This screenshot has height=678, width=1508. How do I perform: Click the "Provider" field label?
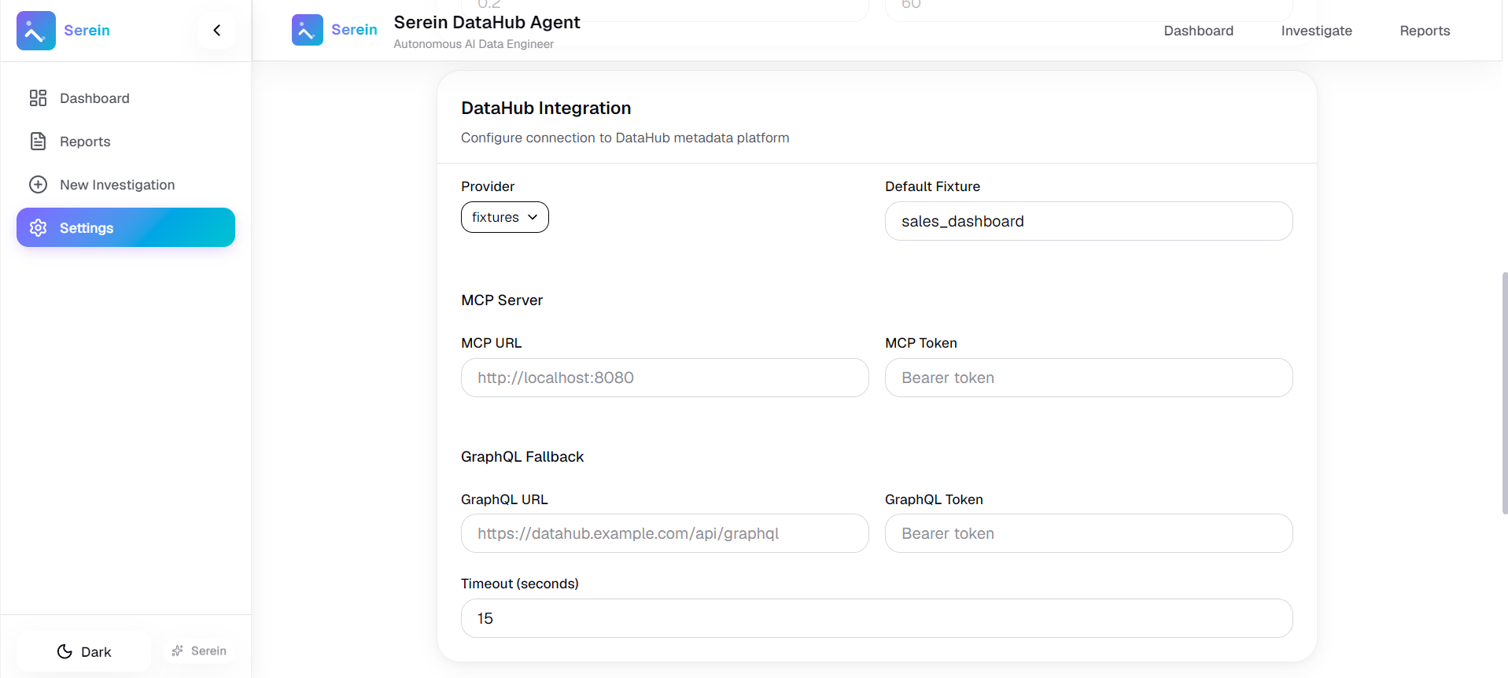[488, 186]
